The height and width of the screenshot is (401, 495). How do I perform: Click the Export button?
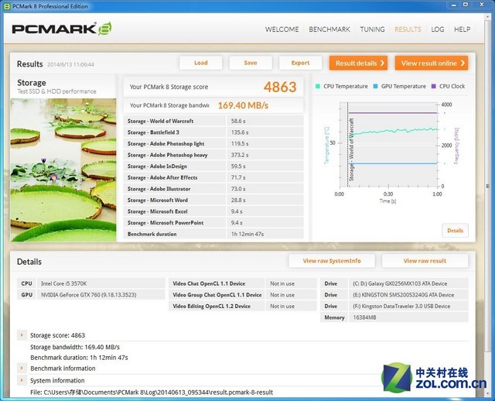click(x=300, y=63)
